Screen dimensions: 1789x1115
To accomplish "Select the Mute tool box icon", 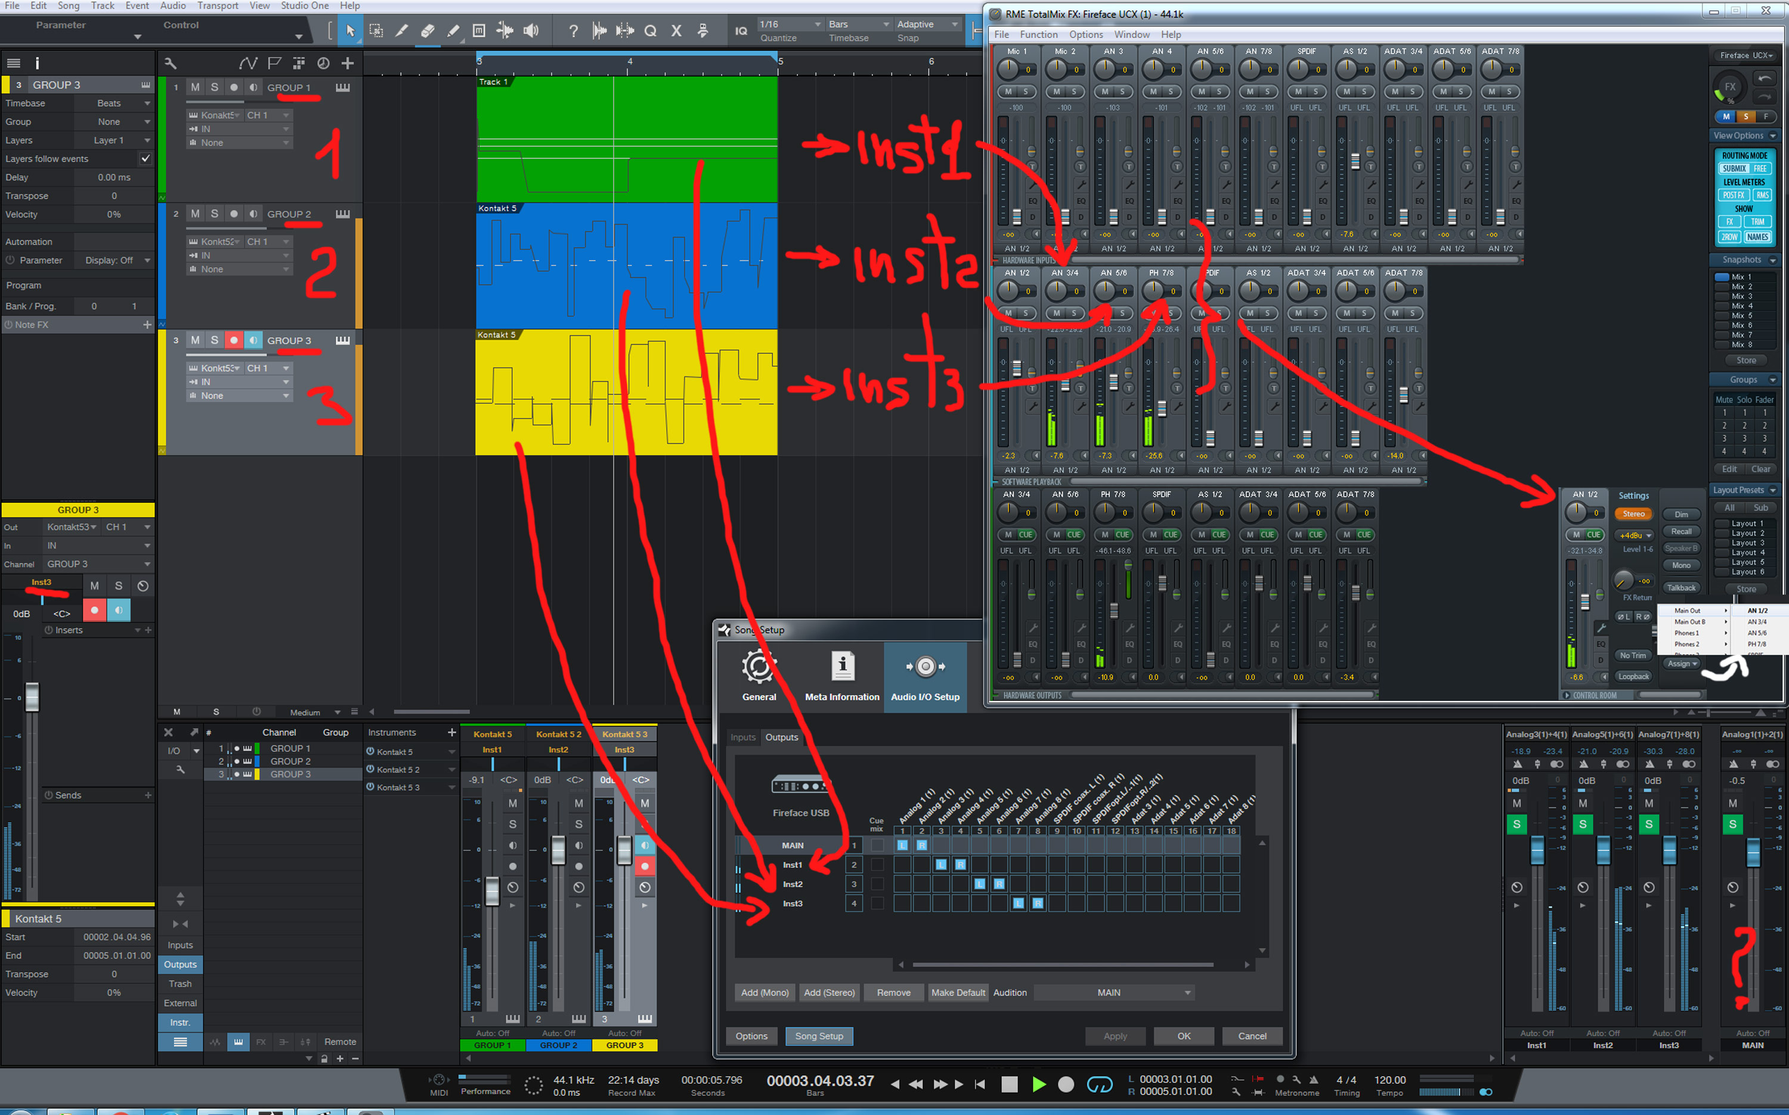I will (479, 30).
